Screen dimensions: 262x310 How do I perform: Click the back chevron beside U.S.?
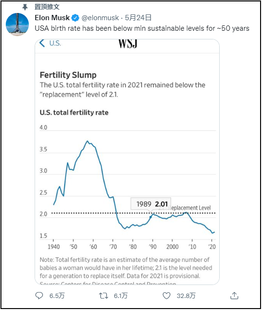coord(42,43)
